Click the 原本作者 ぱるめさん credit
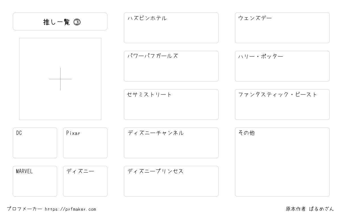 (x=310, y=209)
